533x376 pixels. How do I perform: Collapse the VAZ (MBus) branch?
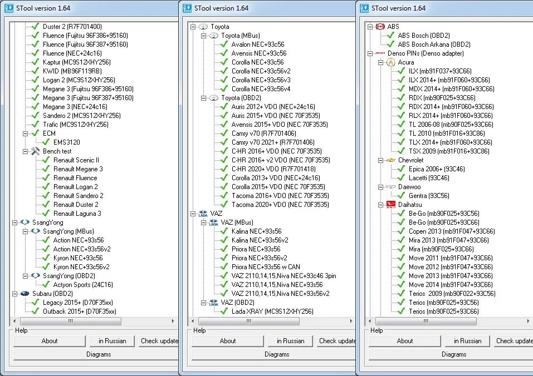(204, 222)
